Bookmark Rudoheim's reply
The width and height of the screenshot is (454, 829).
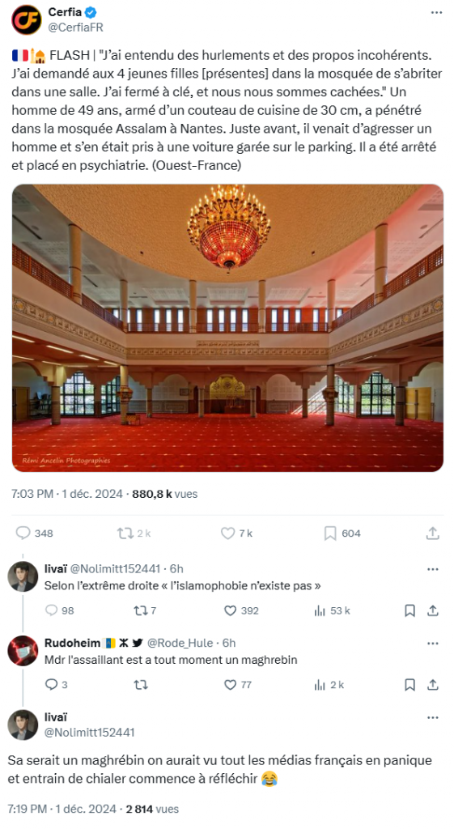coord(409,685)
